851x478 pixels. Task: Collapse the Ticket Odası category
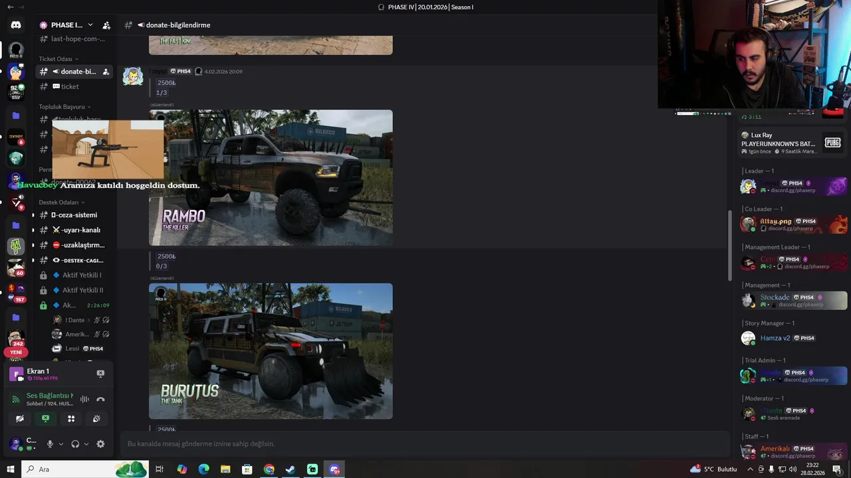coord(59,59)
